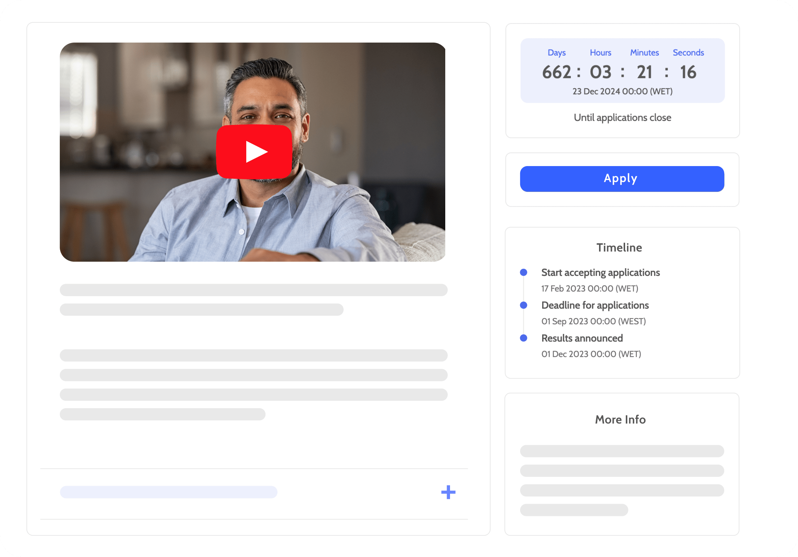Click the 'Seconds' countdown label
The image size is (798, 557).
688,53
